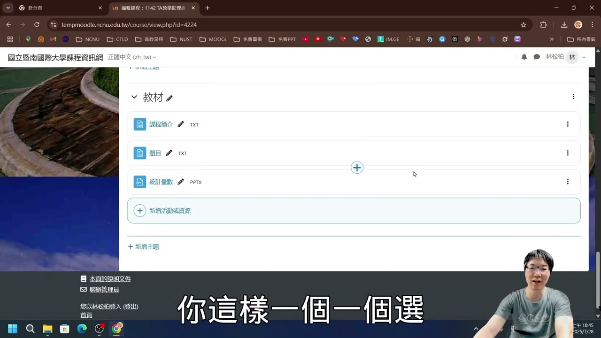Bookmark this page with the star icon
The image size is (601, 338).
click(x=524, y=24)
